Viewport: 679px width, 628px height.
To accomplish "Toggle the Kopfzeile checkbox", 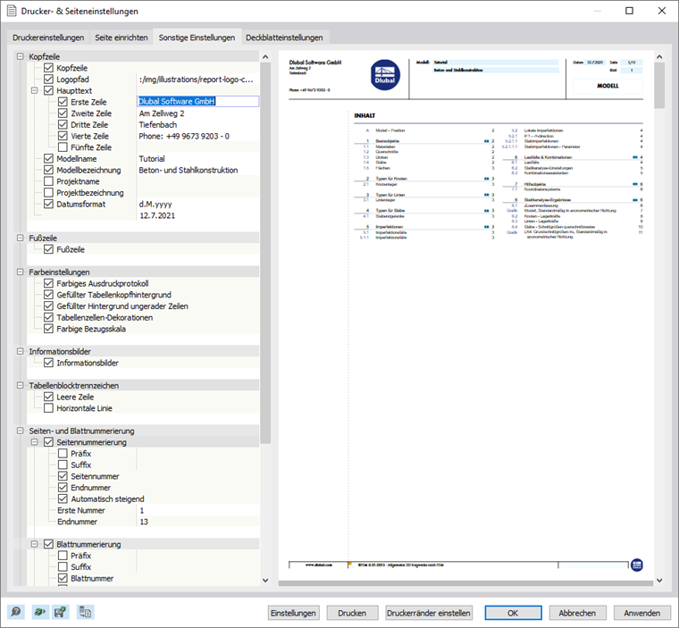I will pyautogui.click(x=48, y=68).
